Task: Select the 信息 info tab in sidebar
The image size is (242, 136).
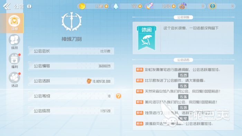Action: (x=15, y=23)
